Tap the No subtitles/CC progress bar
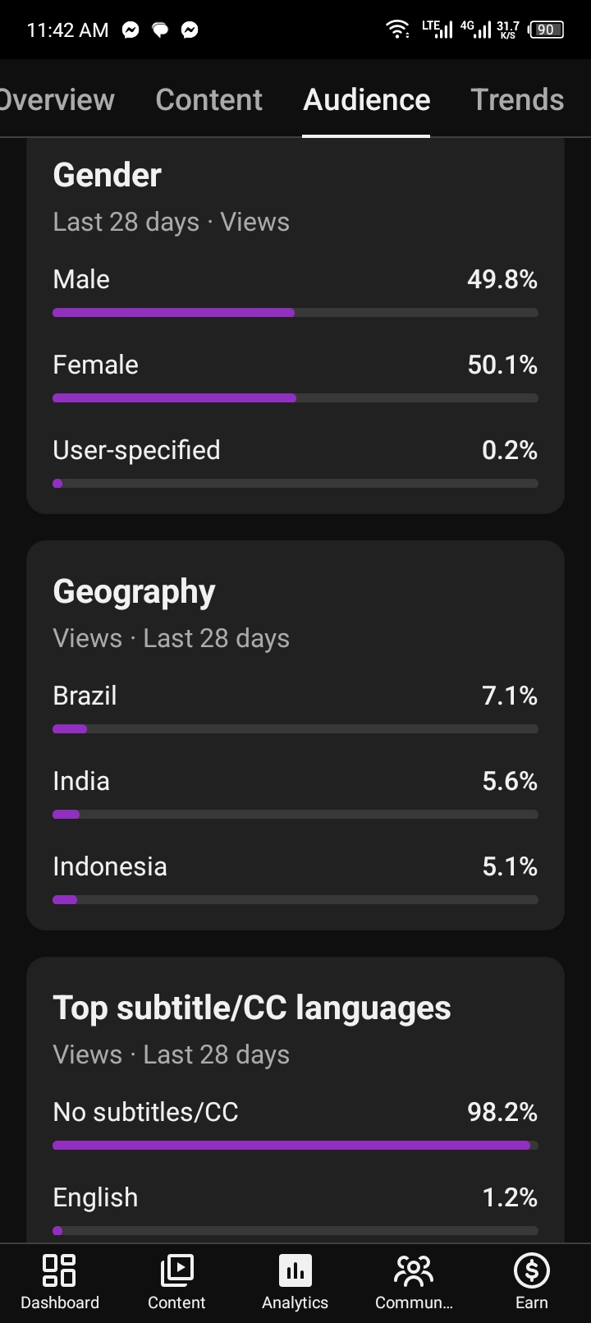Screen dimensions: 591x1323 tap(295, 1145)
